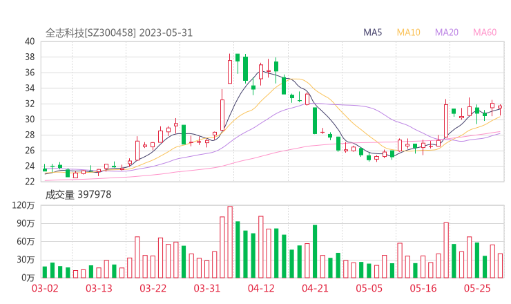Click the chart title 全志科技[SZ300458] 2023-05-31

(x=119, y=32)
